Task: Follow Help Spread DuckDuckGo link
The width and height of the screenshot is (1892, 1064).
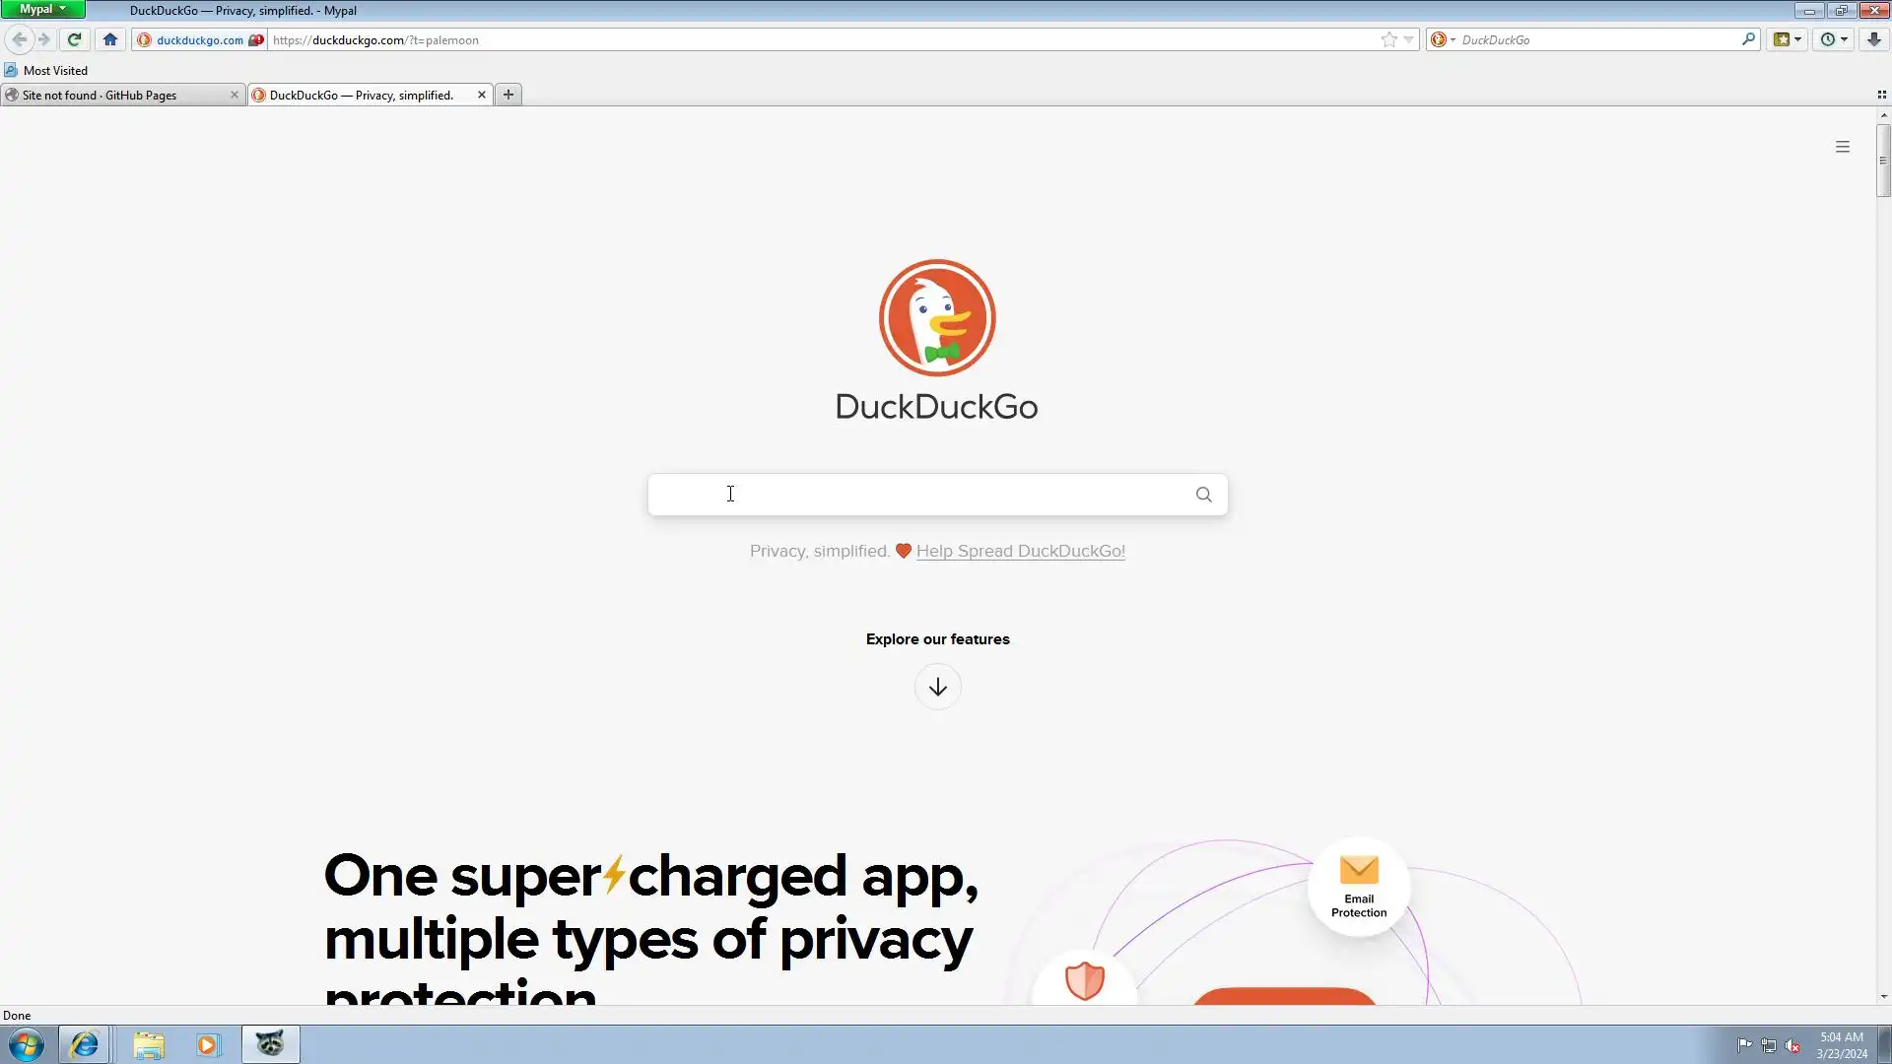Action: (x=1020, y=552)
